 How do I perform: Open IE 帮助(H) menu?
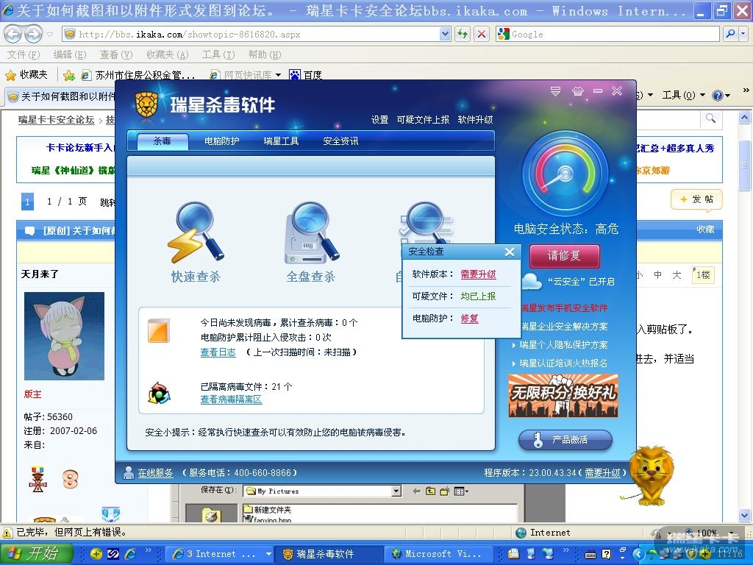[x=265, y=54]
